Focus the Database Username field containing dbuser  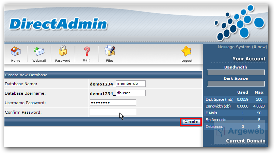point(131,93)
